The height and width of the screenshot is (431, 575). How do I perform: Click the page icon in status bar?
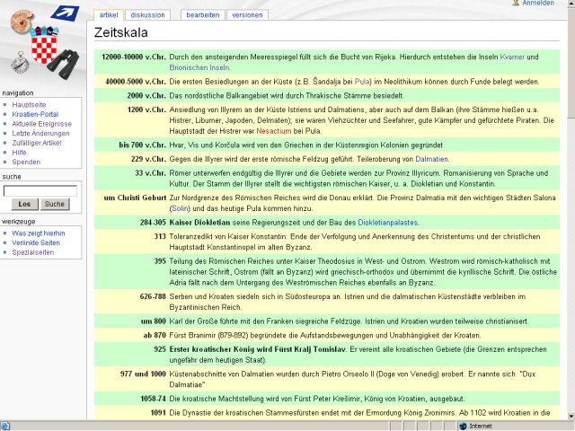pyautogui.click(x=5, y=426)
